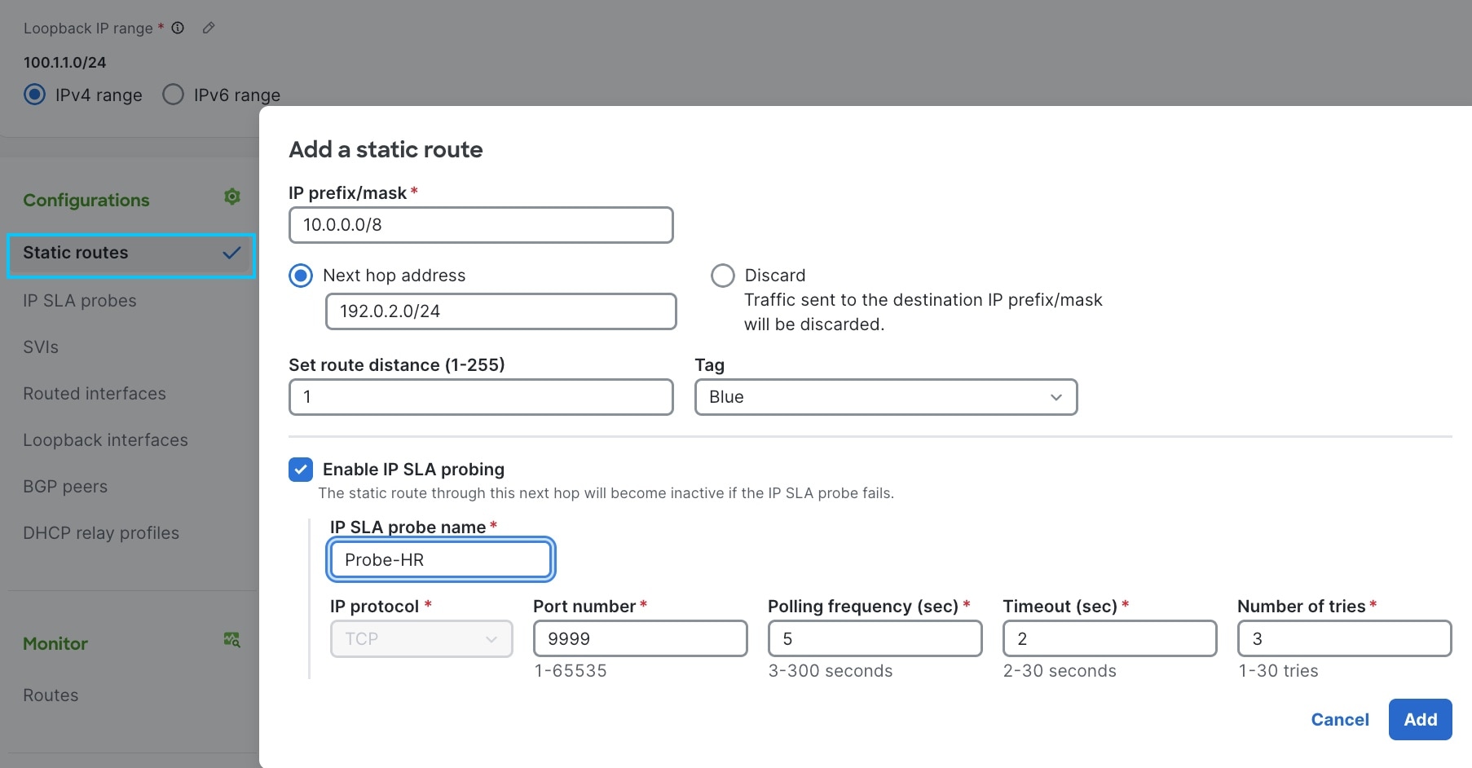The width and height of the screenshot is (1472, 768).
Task: Select Routes under Monitor
Action: (51, 695)
